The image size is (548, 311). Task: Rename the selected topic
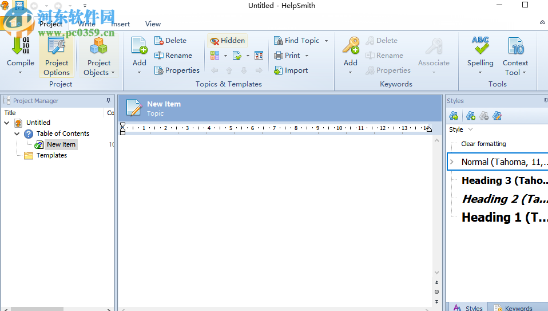[173, 56]
